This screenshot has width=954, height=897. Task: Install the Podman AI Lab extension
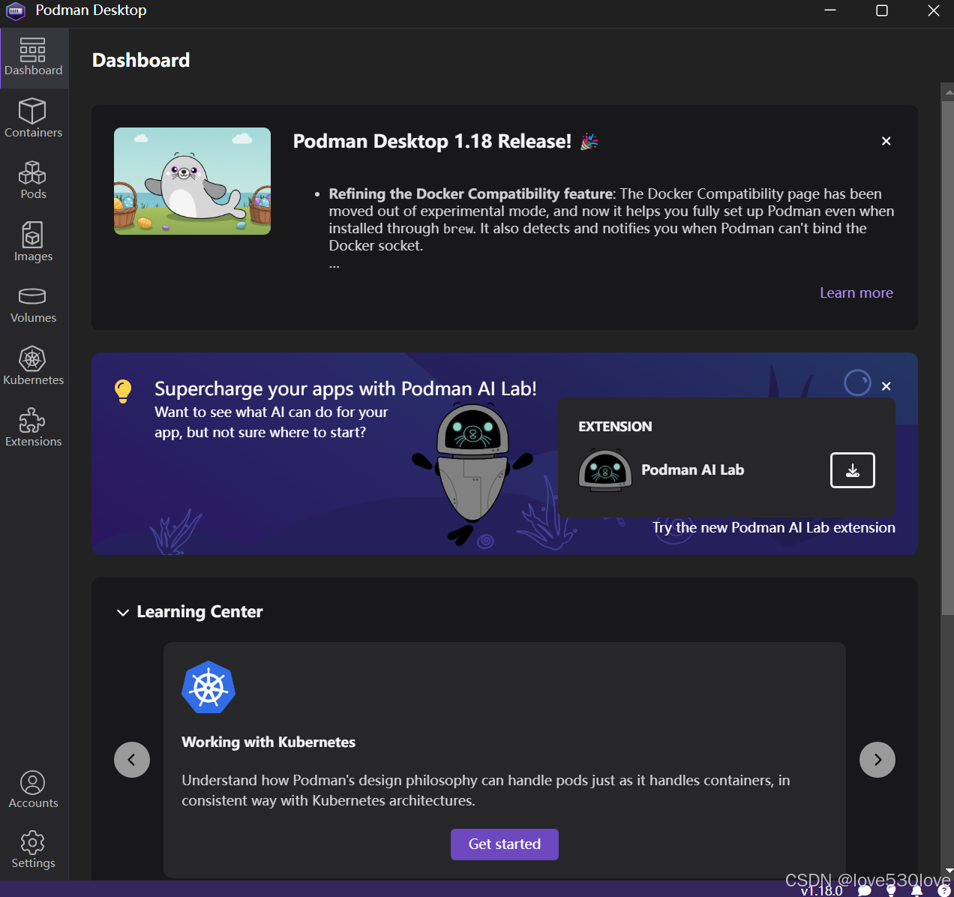point(853,470)
